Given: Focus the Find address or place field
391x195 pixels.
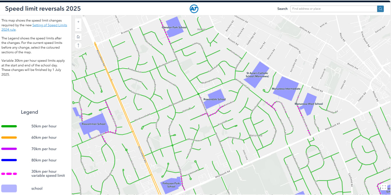Looking at the screenshot, I should (334, 9).
